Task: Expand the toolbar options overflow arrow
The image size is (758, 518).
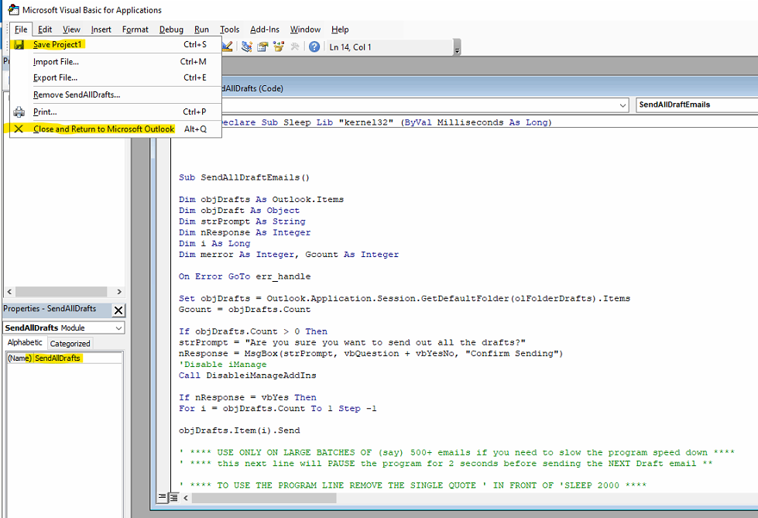Action: (457, 50)
